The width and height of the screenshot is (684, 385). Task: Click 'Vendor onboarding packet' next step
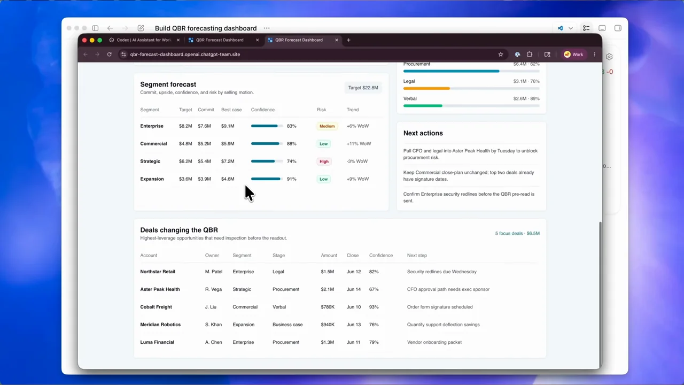(x=434, y=342)
